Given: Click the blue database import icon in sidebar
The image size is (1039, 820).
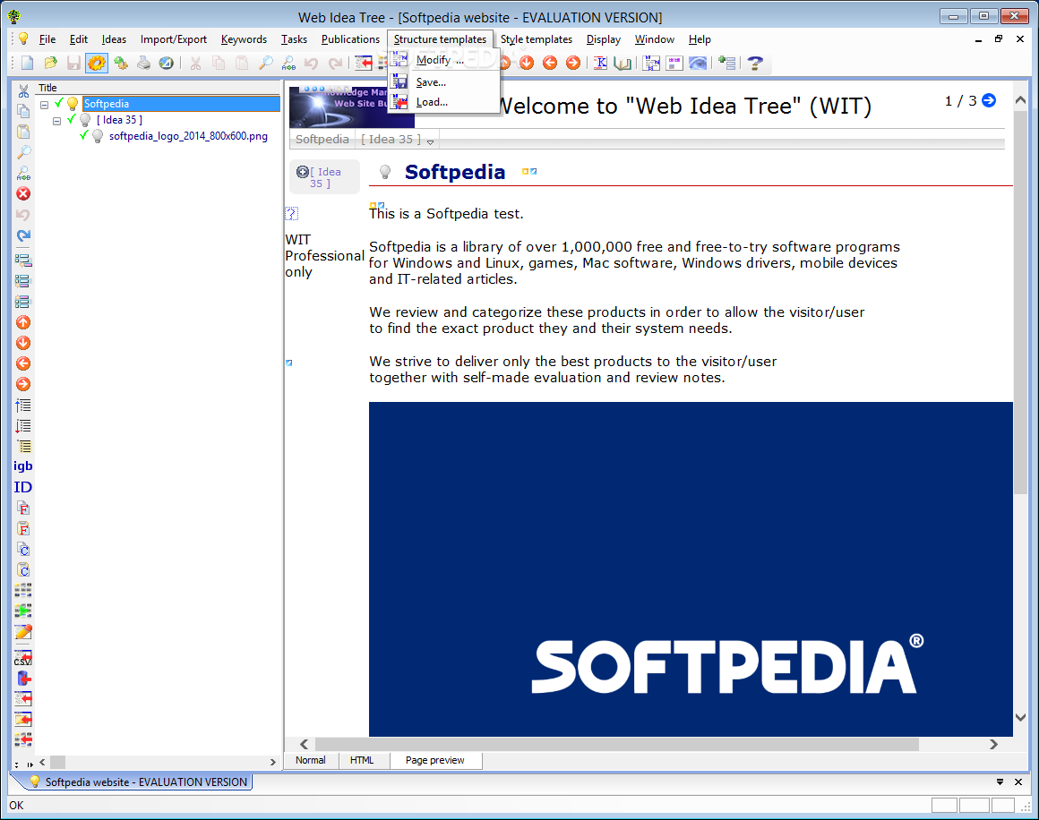Looking at the screenshot, I should 23,679.
